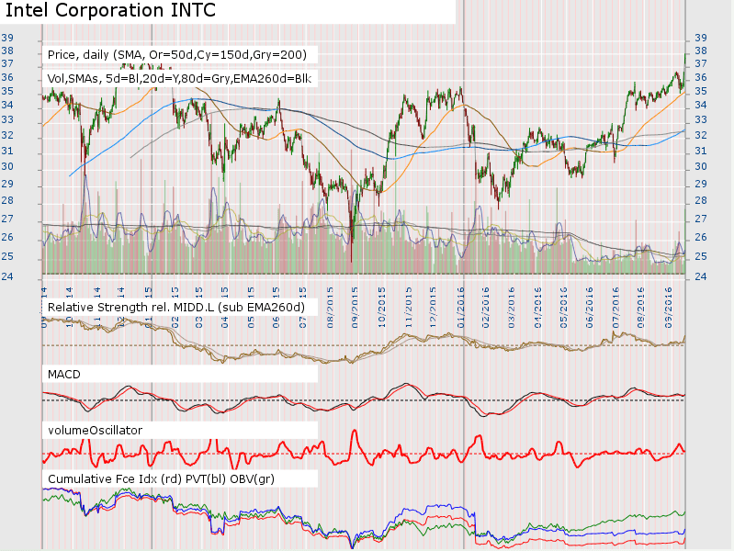This screenshot has height=551, width=734.
Task: Click 24 on the left price axis
Action: tap(7, 276)
